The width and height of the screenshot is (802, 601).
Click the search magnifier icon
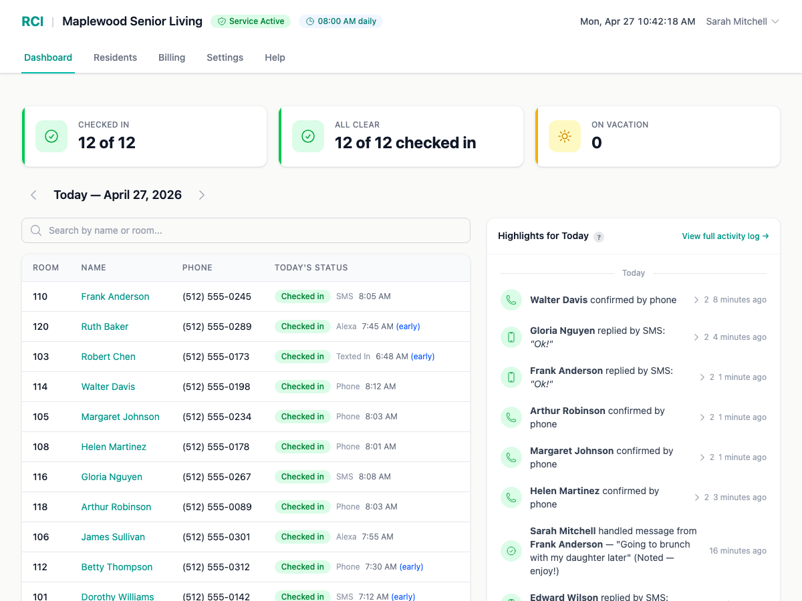coord(37,230)
